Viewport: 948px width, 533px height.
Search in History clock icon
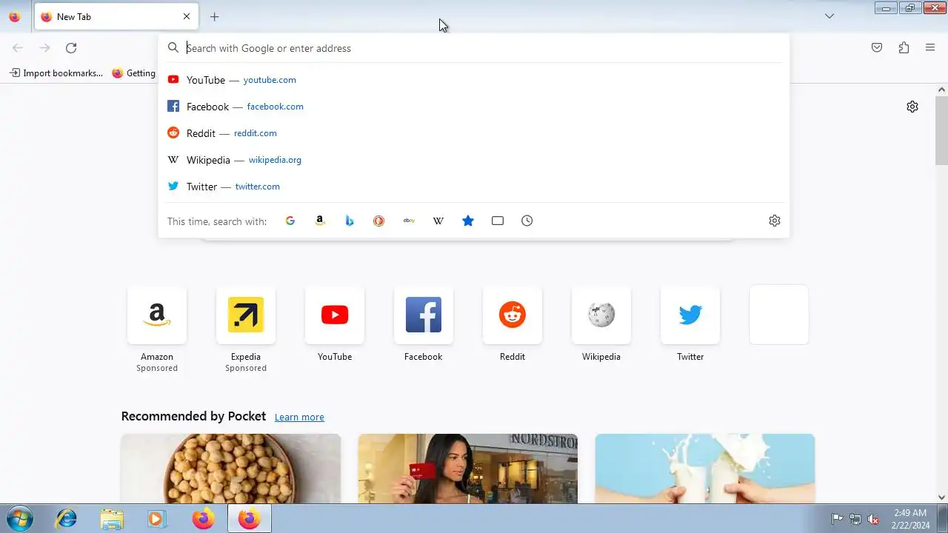pos(527,221)
